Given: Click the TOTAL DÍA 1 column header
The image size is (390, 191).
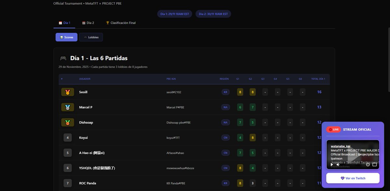Looking at the screenshot, I should click(x=318, y=79).
